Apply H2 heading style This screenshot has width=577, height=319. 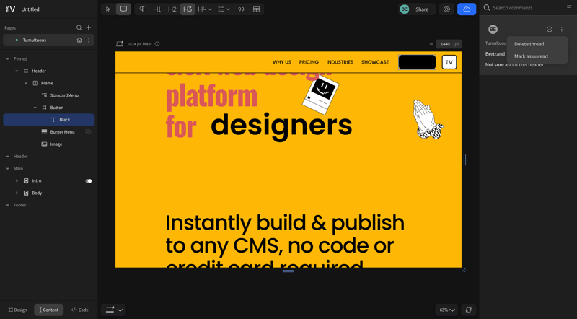172,9
